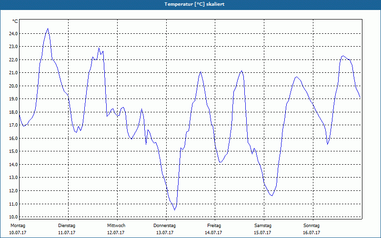The height and width of the screenshot is (238, 381).
Task: Click the 21,0 axis value
Action: (13, 73)
